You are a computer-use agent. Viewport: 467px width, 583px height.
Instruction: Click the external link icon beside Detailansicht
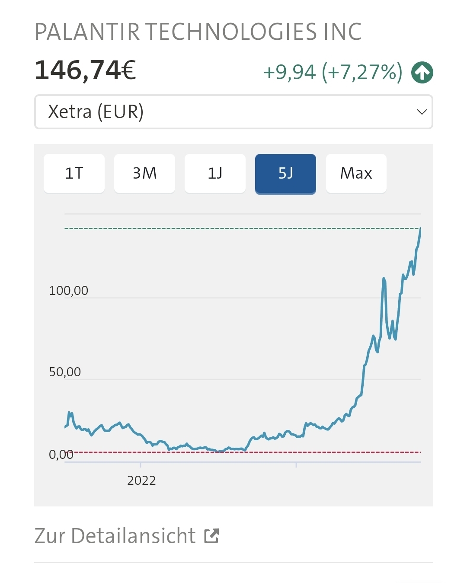click(212, 536)
